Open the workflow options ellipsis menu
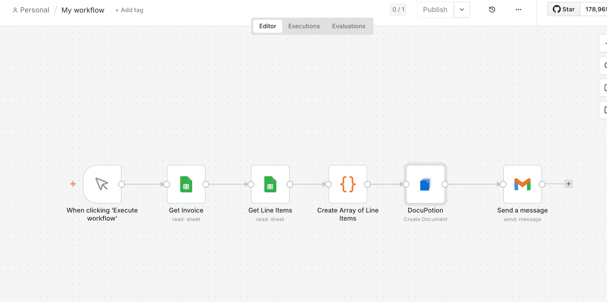The image size is (607, 302). pyautogui.click(x=518, y=9)
